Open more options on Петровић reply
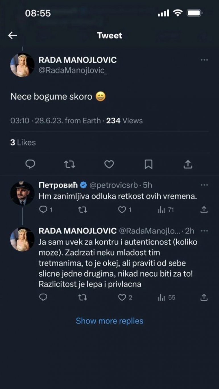Screen dimensions: 219x389 tap(204, 185)
